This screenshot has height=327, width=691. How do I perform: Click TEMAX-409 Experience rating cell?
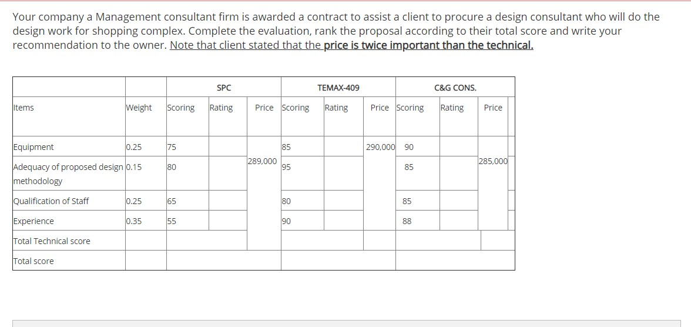344,220
